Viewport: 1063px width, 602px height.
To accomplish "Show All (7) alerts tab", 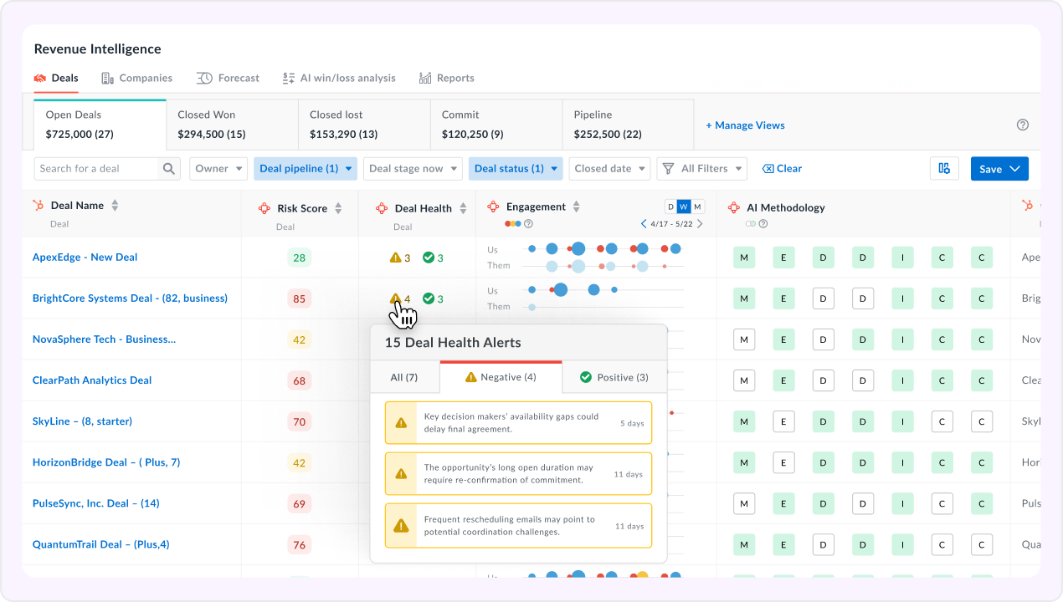I will 404,377.
